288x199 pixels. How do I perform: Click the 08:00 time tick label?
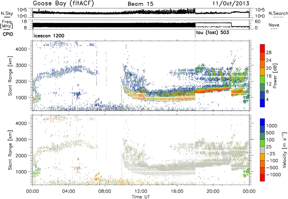tap(105, 191)
